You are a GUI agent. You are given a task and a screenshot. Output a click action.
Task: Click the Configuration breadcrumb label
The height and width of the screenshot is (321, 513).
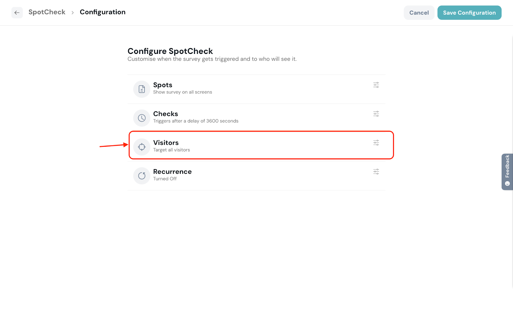[103, 12]
